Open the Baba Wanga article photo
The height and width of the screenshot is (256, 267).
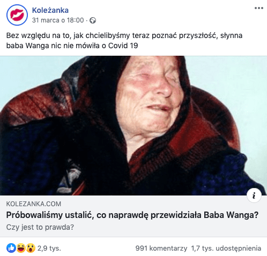coord(133,125)
